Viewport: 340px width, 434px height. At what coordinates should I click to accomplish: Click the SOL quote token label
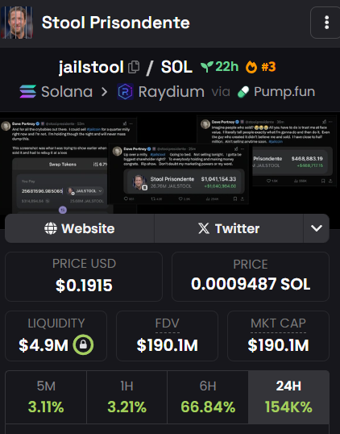point(176,67)
